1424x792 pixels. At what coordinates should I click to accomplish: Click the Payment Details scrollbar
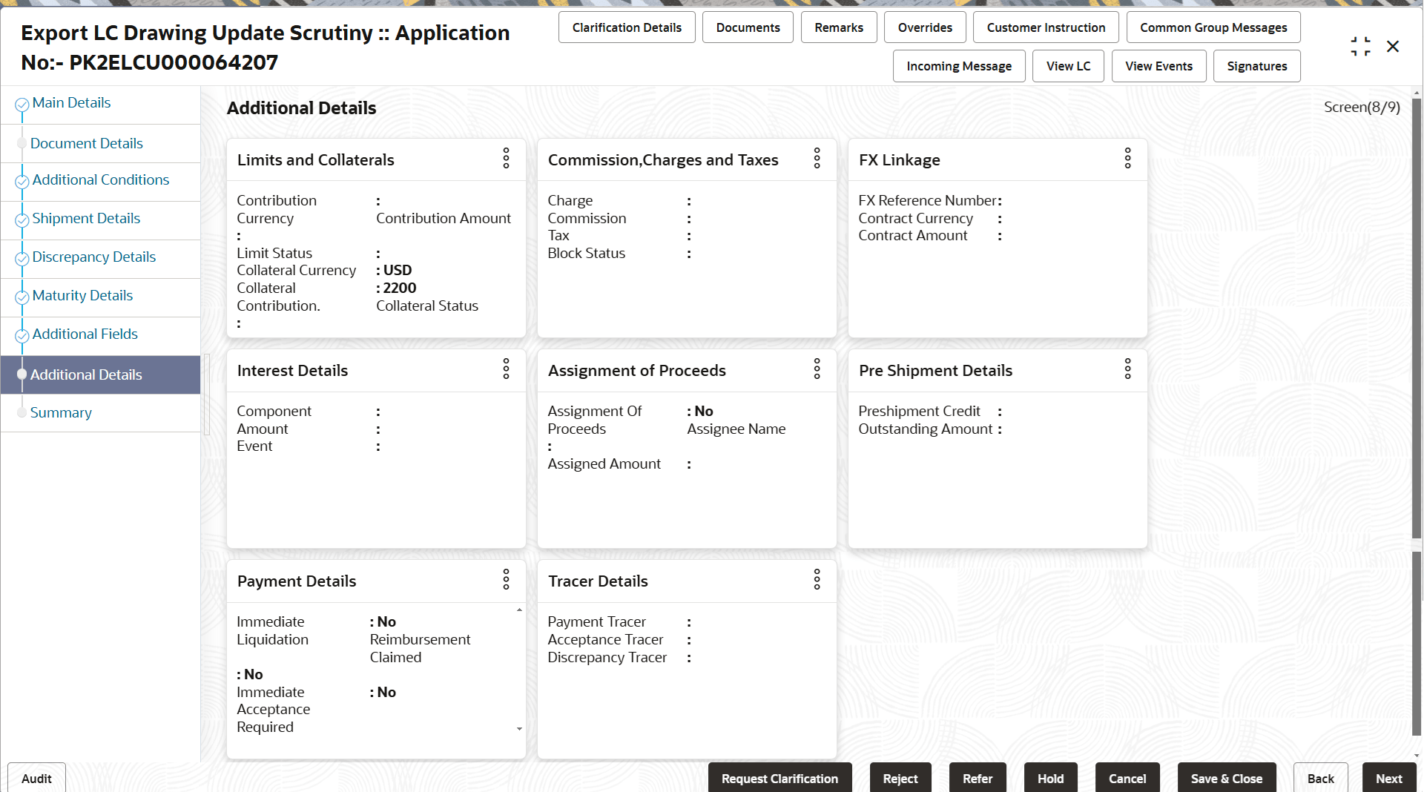tap(518, 667)
